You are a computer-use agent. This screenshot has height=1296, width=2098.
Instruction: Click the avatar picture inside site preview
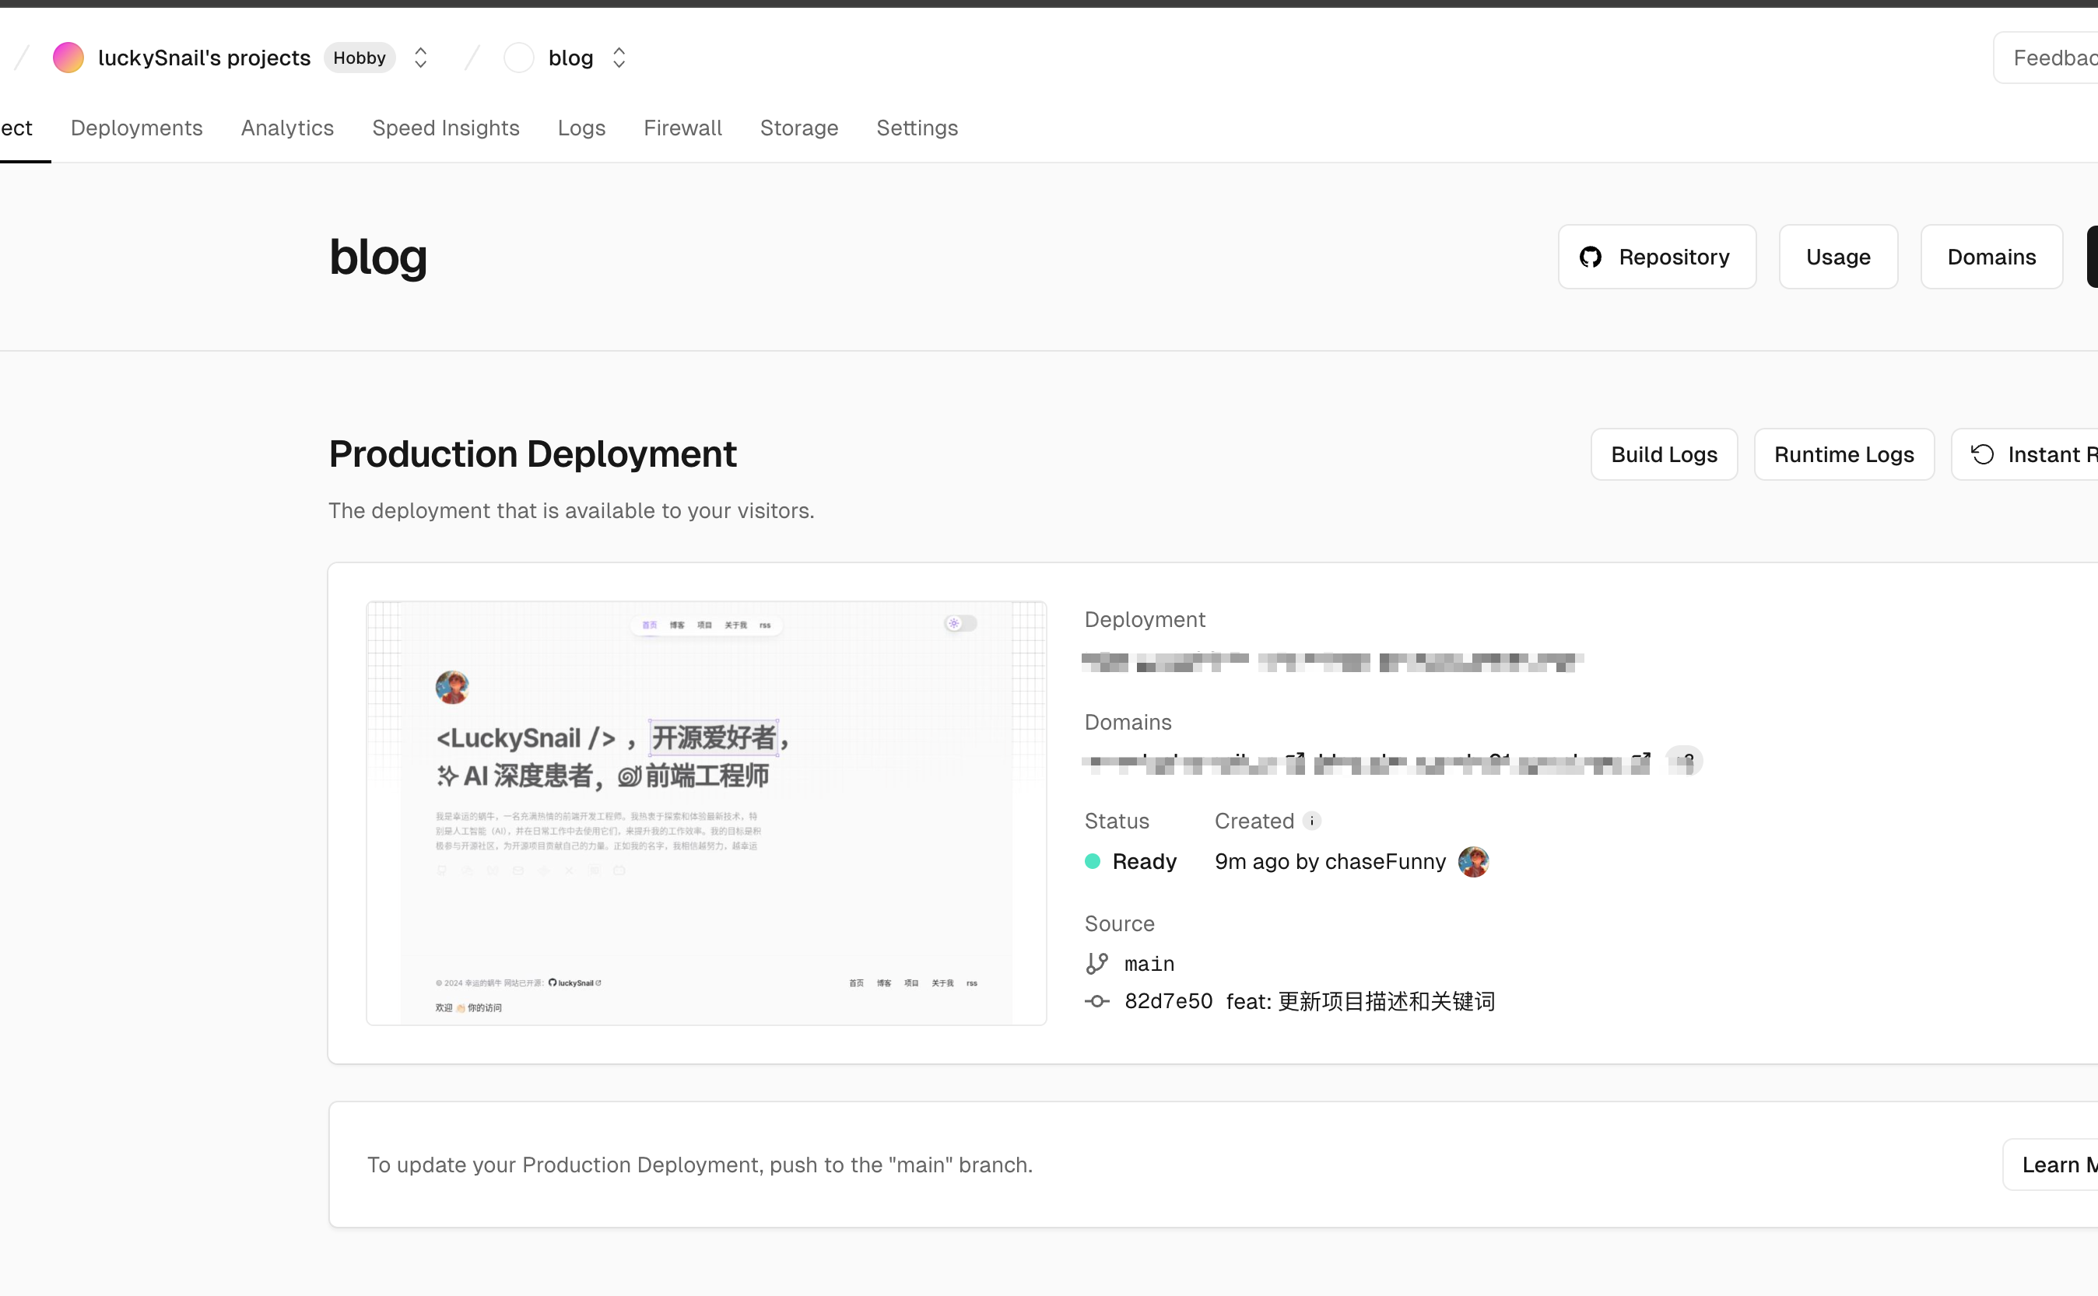(x=452, y=687)
